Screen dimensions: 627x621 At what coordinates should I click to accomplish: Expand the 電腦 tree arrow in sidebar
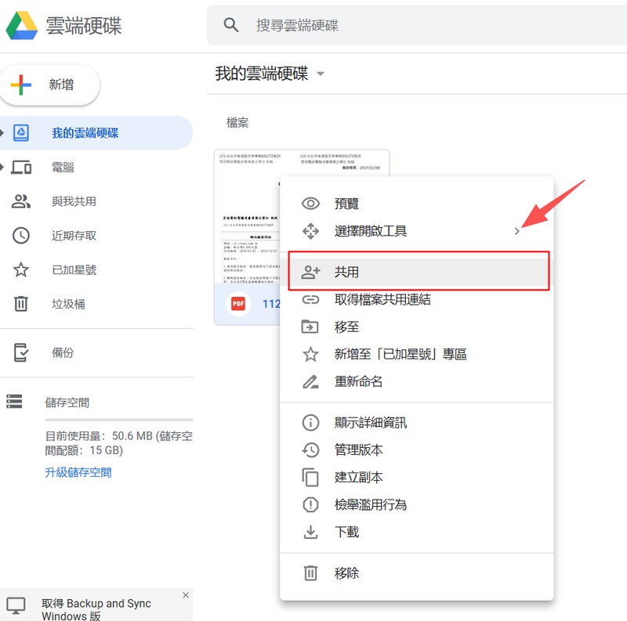coord(3,167)
